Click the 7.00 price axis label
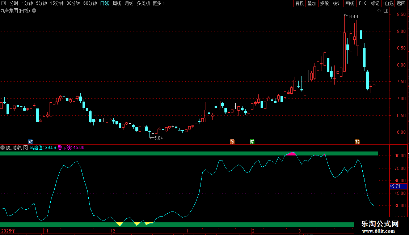Screen dimensions: 409x235 click(401, 98)
